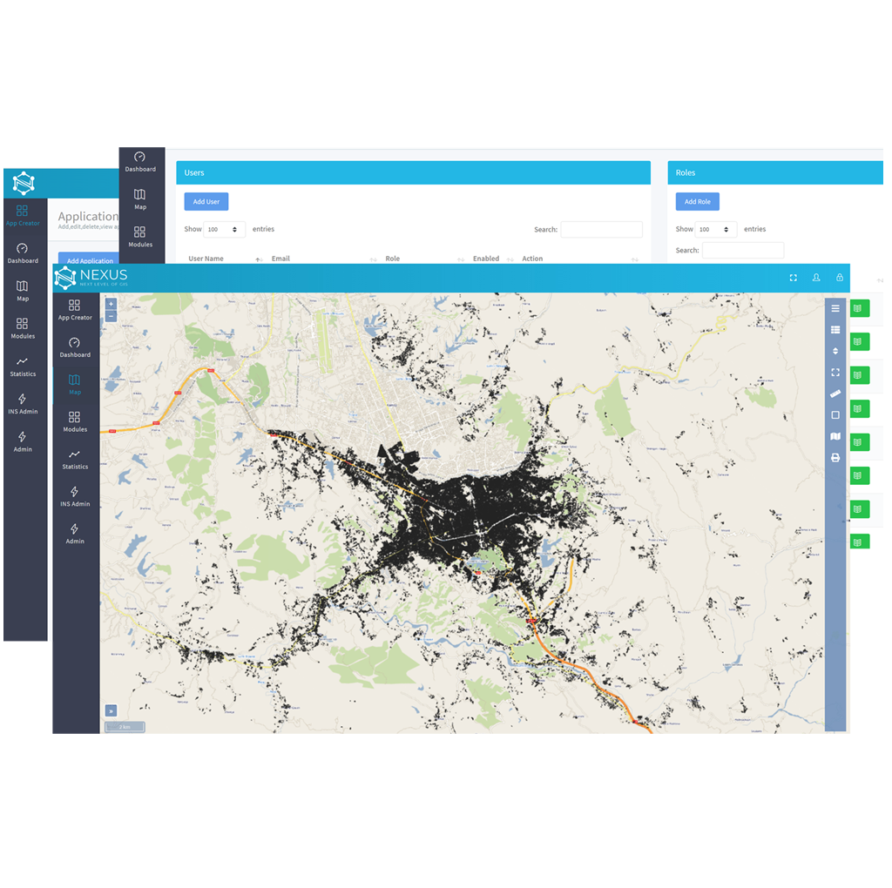Open App Creator in the front window sidebar

tap(75, 310)
